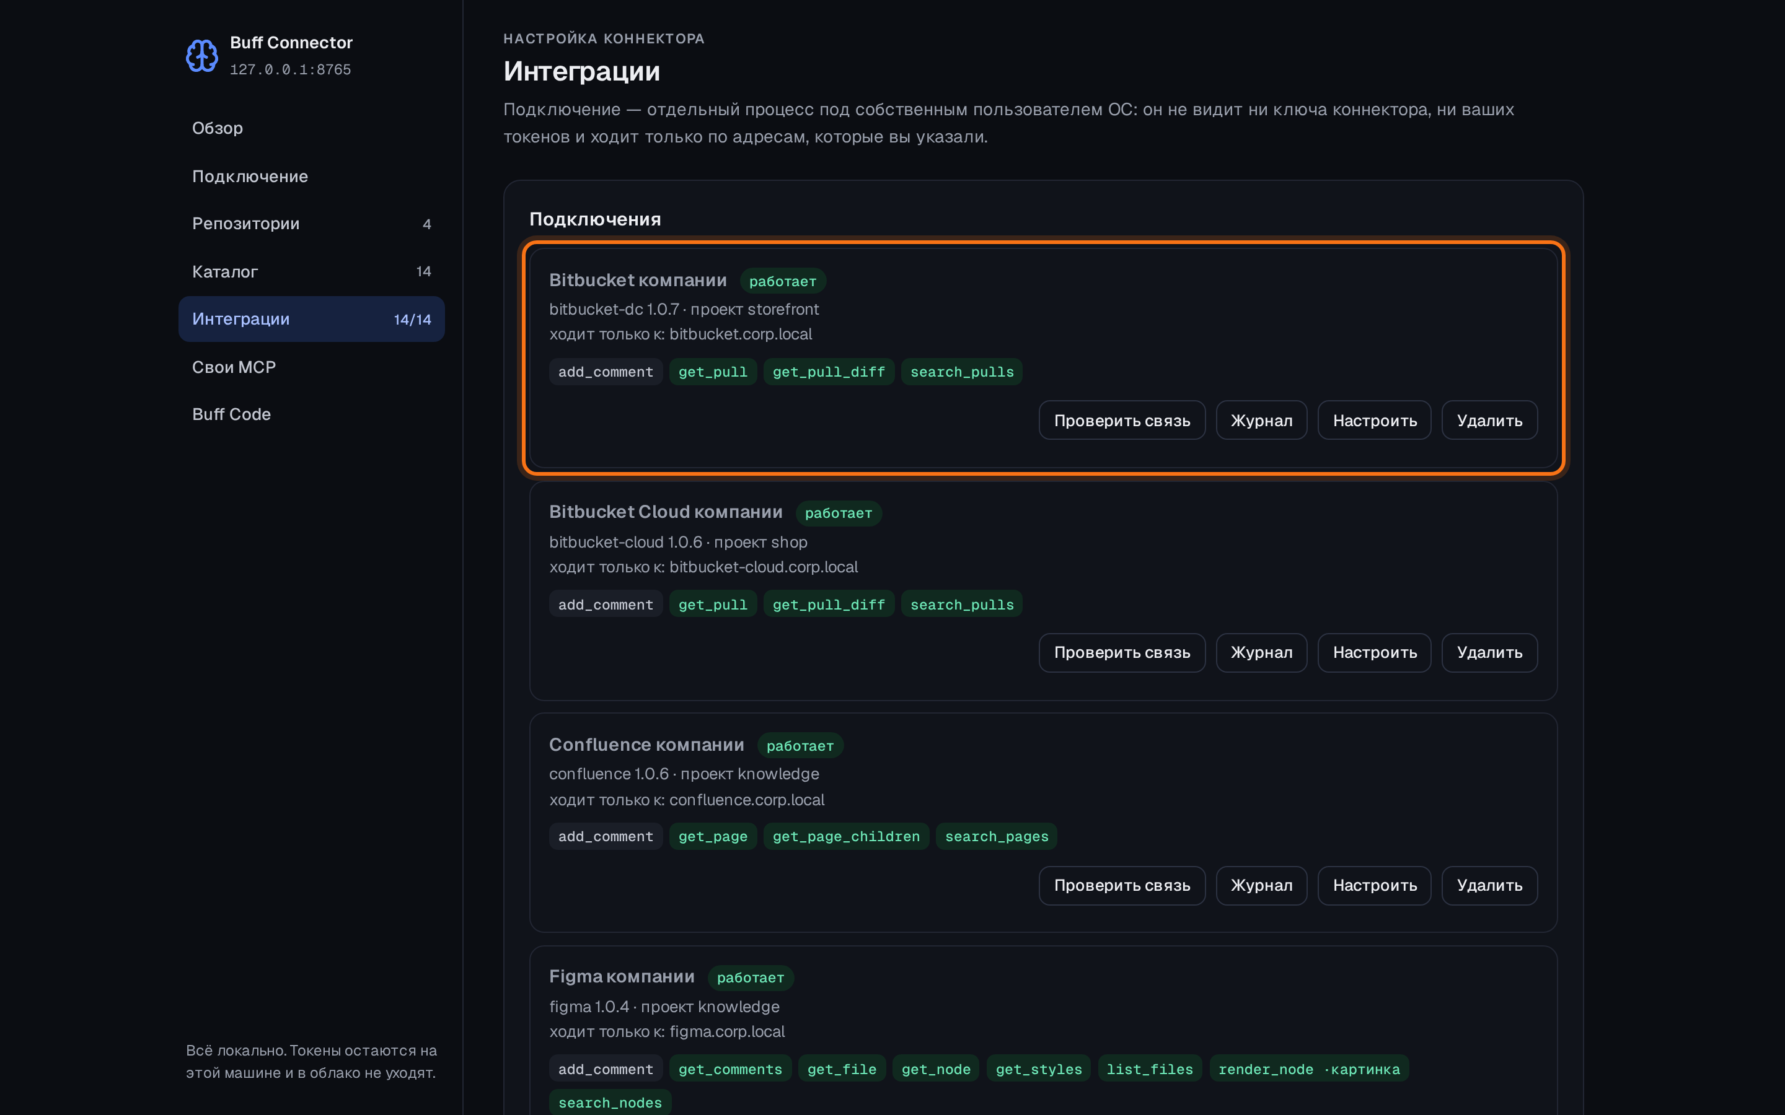The height and width of the screenshot is (1115, 1785).
Task: Click get_pull tag in Bitbucket компании card
Action: tap(713, 372)
